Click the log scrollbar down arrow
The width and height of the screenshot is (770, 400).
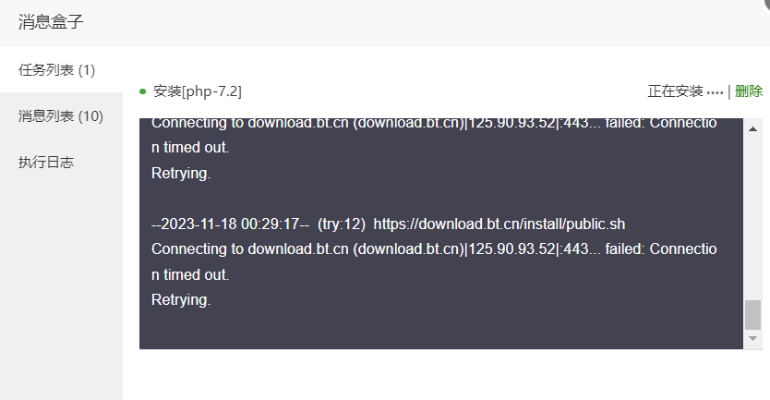point(753,339)
